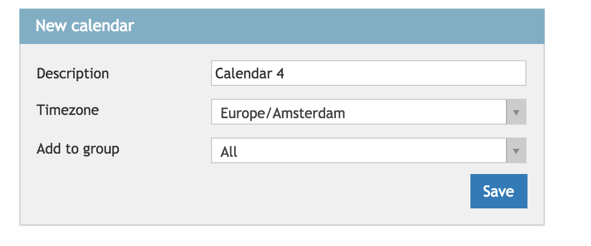This screenshot has height=246, width=591.
Task: Click the Timezone dropdown arrow
Action: [x=516, y=112]
